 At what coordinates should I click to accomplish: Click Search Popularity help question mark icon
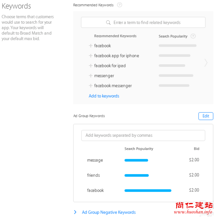pos(193,36)
